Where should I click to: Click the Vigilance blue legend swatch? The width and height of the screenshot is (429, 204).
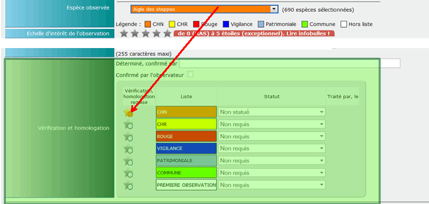[226, 24]
